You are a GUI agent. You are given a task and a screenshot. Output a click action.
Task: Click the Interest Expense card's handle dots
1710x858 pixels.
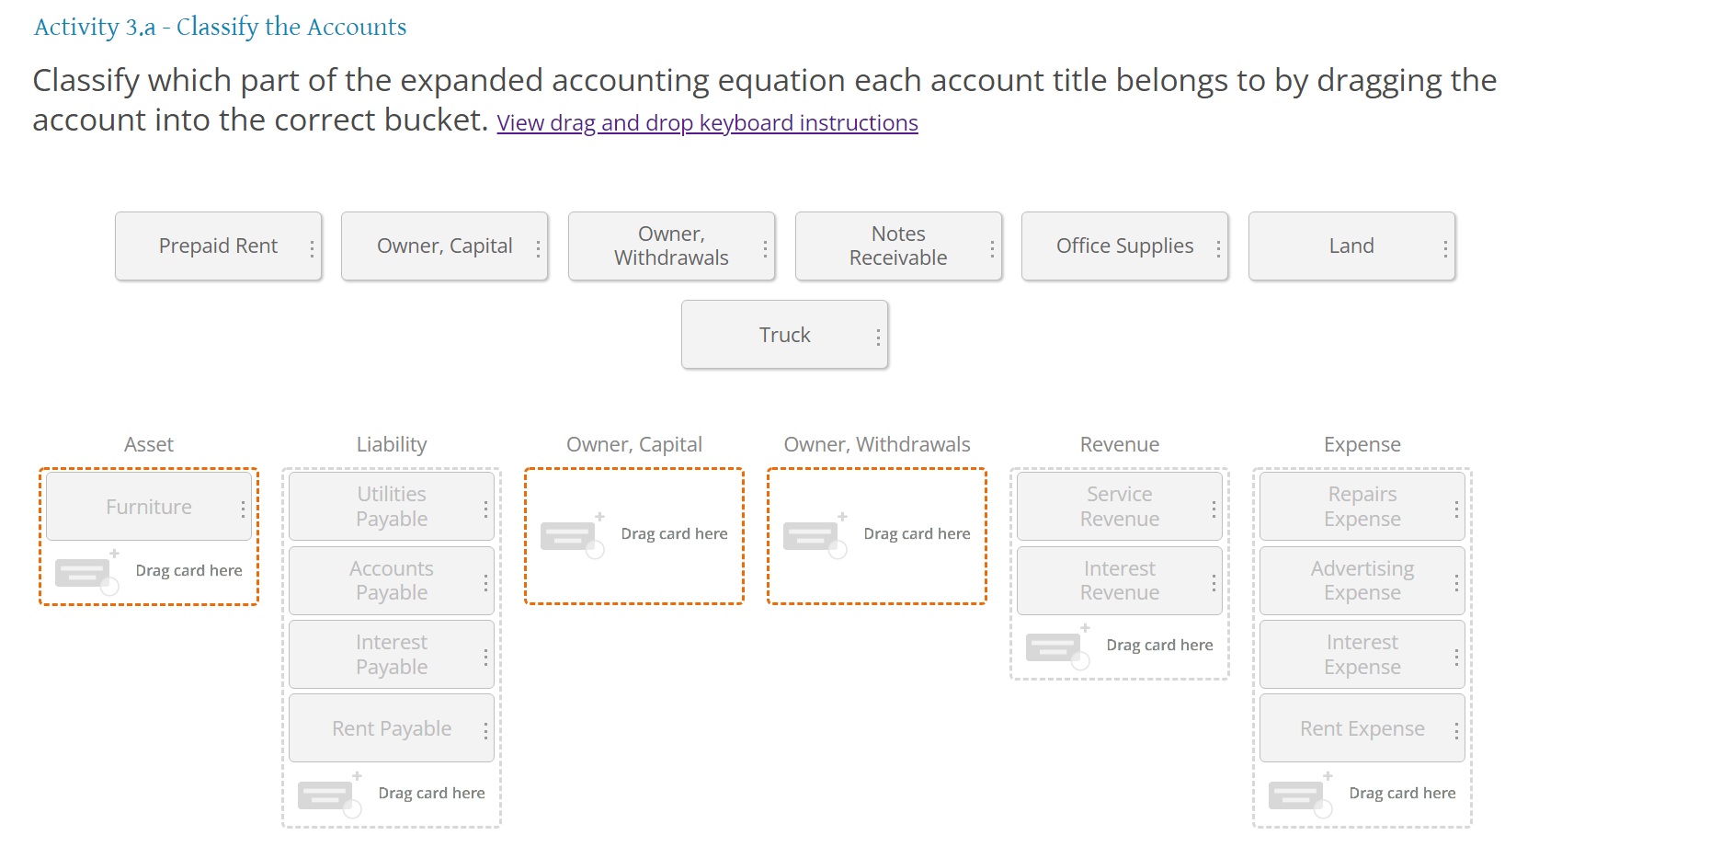click(x=1456, y=657)
